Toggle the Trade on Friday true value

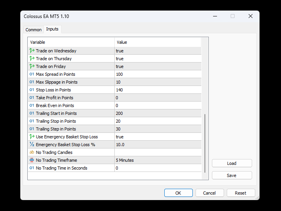[x=158, y=66]
